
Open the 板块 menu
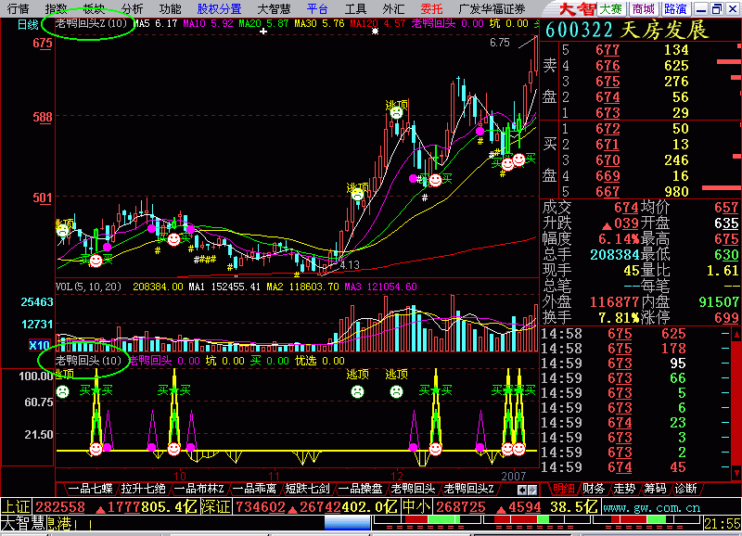click(x=94, y=8)
